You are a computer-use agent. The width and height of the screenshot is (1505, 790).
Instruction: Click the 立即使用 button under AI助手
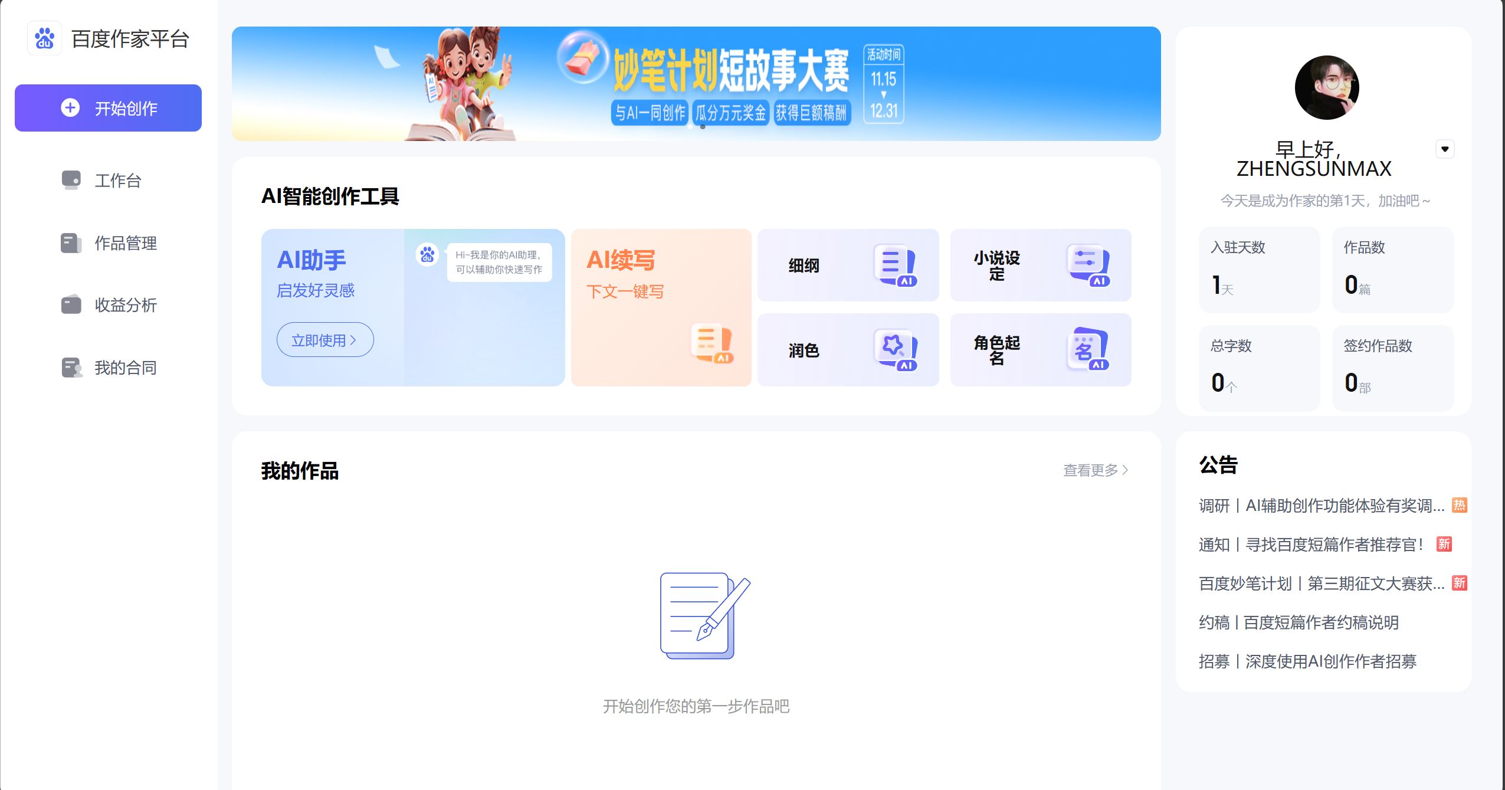324,340
